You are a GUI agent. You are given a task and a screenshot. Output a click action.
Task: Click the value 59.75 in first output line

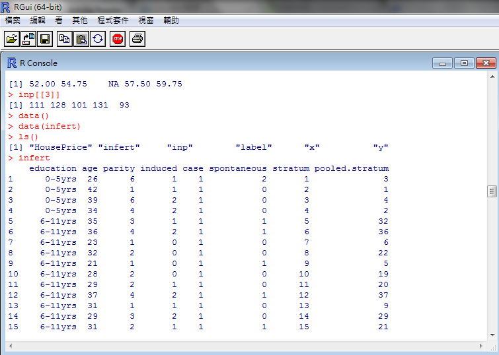pos(169,84)
